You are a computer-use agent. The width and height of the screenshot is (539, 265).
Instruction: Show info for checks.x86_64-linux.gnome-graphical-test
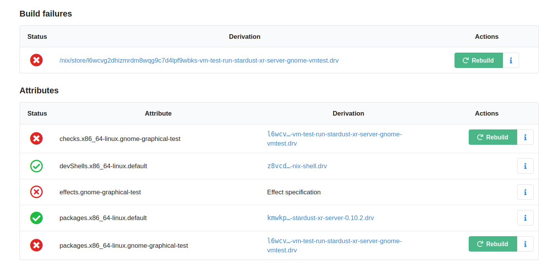coord(525,137)
